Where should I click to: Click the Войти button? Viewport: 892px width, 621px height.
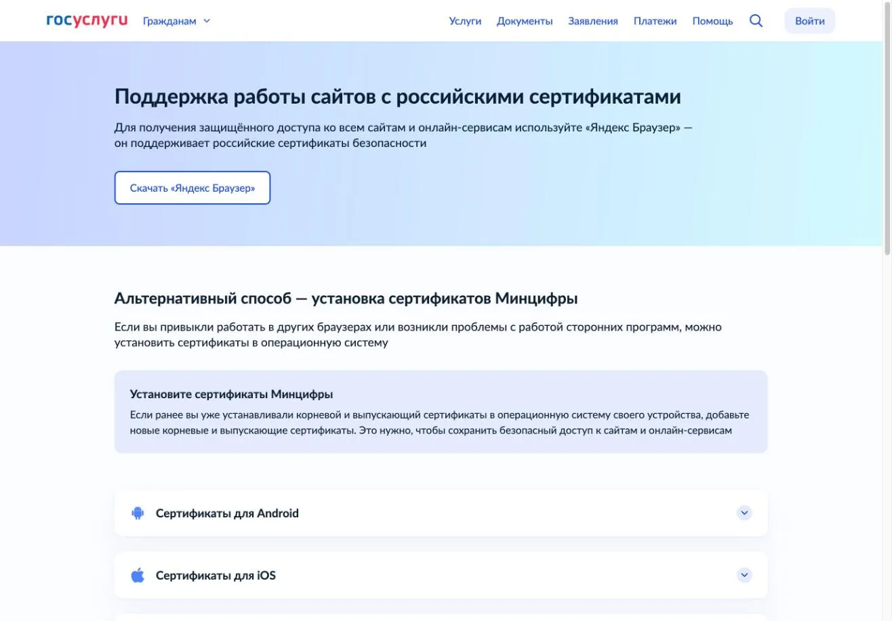tap(810, 21)
